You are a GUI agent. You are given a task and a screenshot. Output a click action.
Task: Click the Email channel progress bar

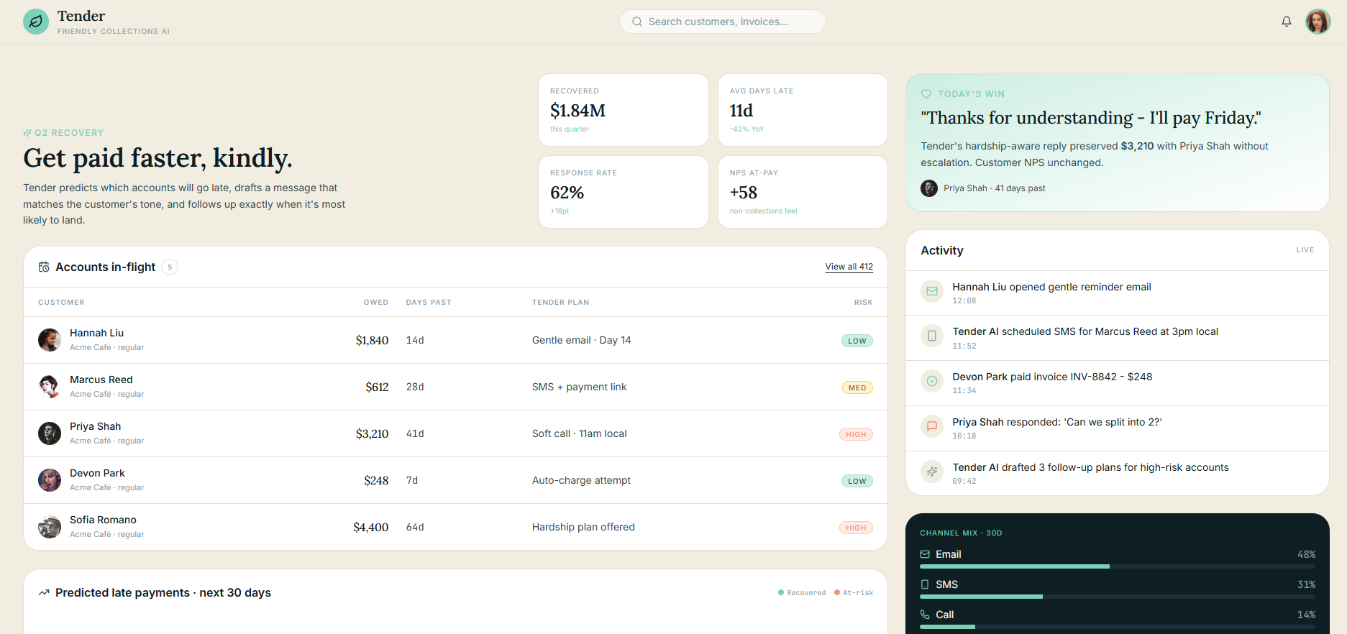[x=1118, y=566]
